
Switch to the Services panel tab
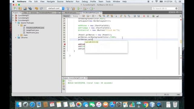point(34,13)
